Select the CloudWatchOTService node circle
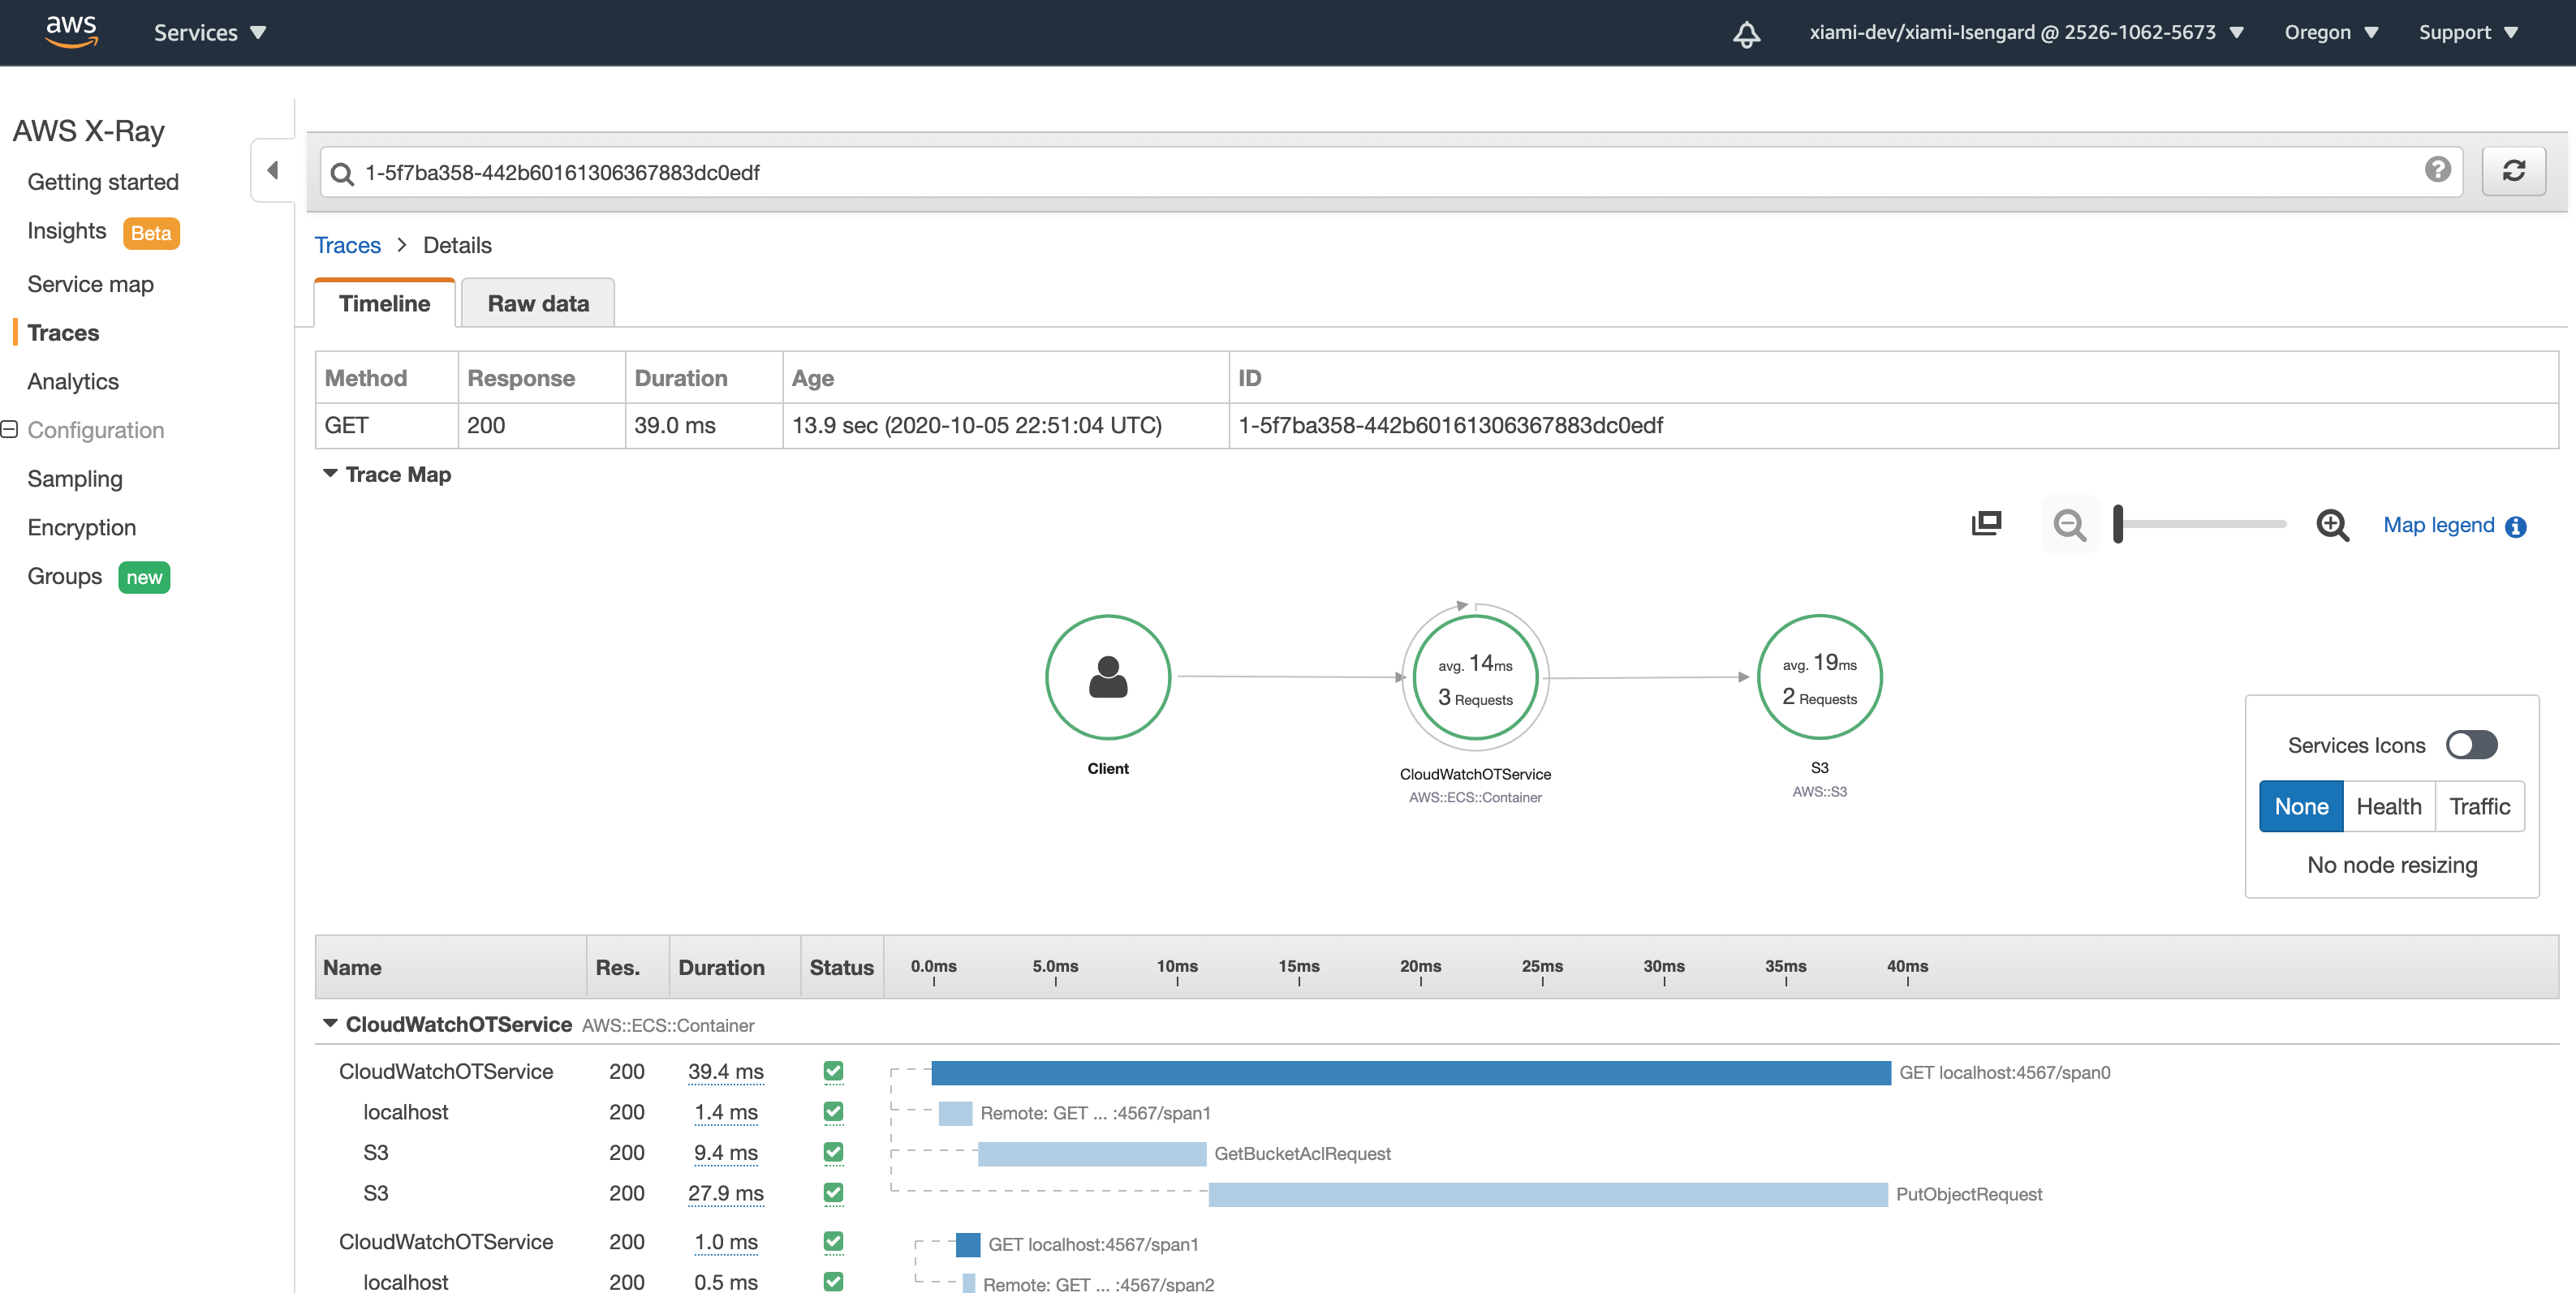2576x1293 pixels. (x=1475, y=677)
